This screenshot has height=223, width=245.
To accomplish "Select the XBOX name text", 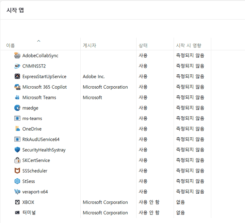I will (x=28, y=202).
